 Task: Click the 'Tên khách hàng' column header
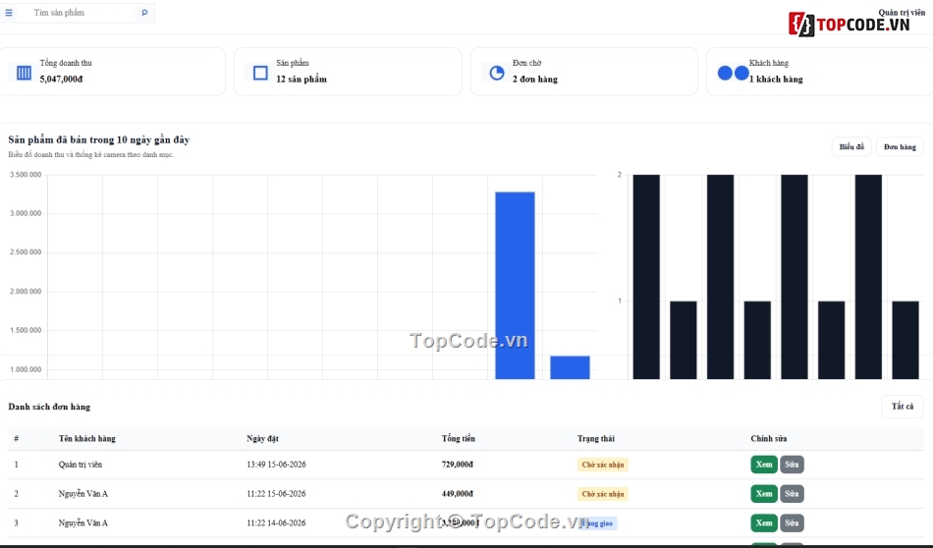(x=86, y=439)
